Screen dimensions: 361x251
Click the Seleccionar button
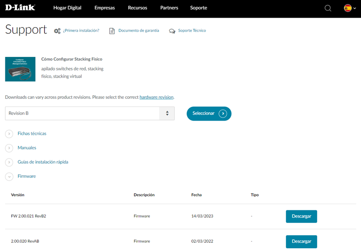(x=209, y=113)
